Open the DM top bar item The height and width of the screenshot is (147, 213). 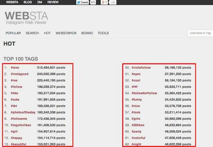40,2
